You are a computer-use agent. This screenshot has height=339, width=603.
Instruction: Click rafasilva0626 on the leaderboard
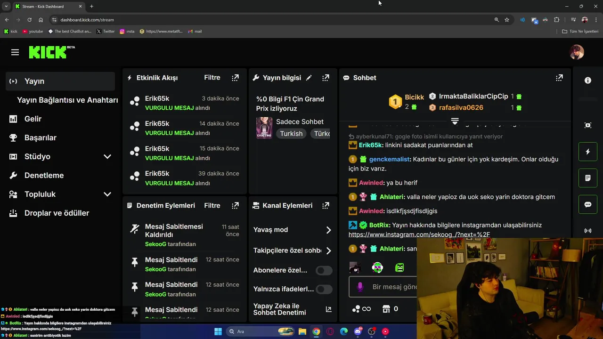pos(461,107)
